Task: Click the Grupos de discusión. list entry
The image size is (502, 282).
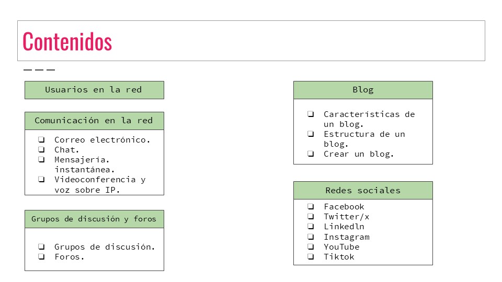Action: 105,247
